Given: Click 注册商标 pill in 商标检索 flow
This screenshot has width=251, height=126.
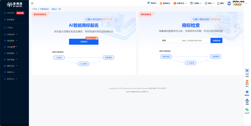Looking at the screenshot, I should click(216, 57).
